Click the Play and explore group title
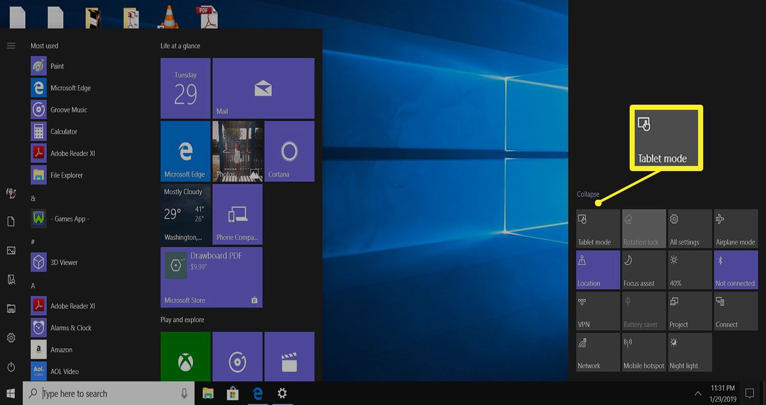 tap(182, 320)
